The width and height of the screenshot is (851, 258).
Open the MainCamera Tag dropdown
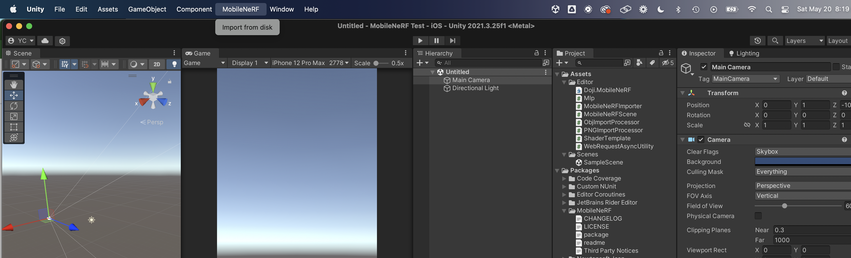point(745,79)
